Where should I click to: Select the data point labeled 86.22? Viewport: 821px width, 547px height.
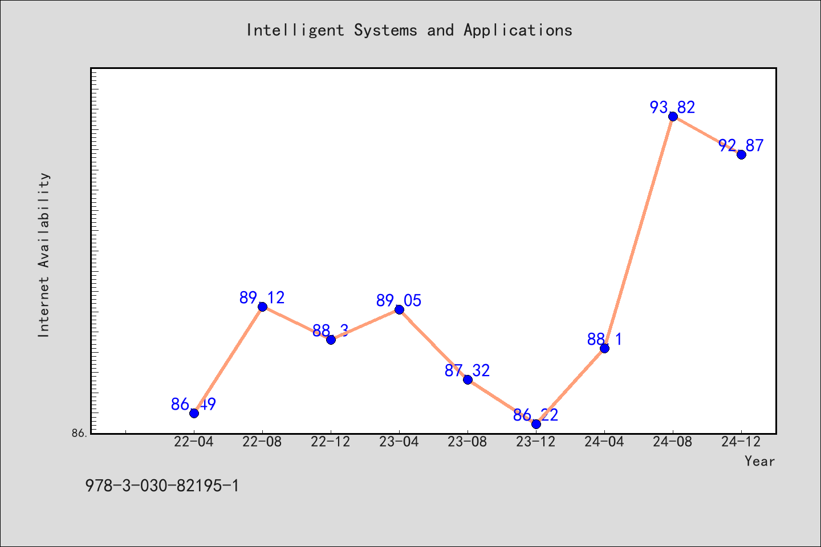(x=536, y=424)
